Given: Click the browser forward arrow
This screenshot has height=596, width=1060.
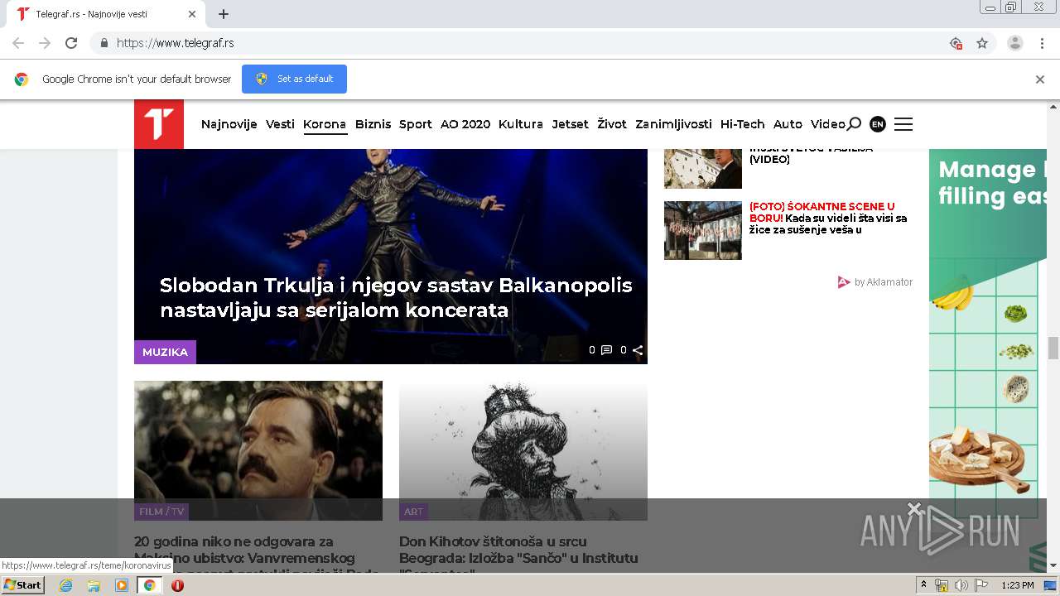Looking at the screenshot, I should [45, 43].
